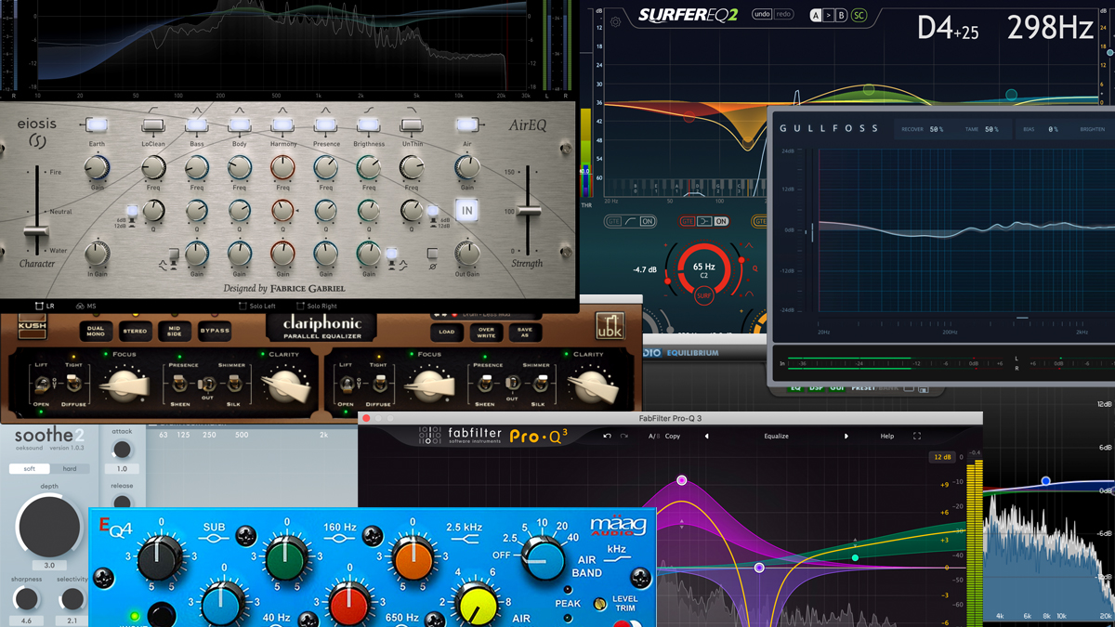Screen dimensions: 1115x627
Task: Click the Strength slider handle on AirEQ
Action: (528, 210)
